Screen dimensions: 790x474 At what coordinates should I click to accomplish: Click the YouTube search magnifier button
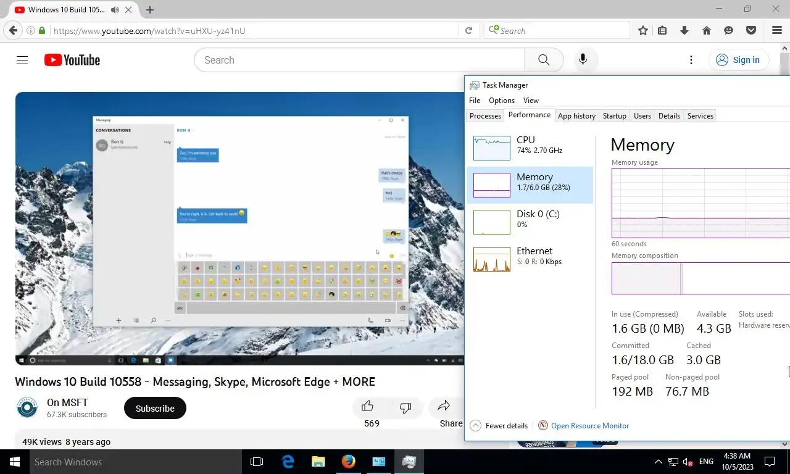pyautogui.click(x=544, y=60)
